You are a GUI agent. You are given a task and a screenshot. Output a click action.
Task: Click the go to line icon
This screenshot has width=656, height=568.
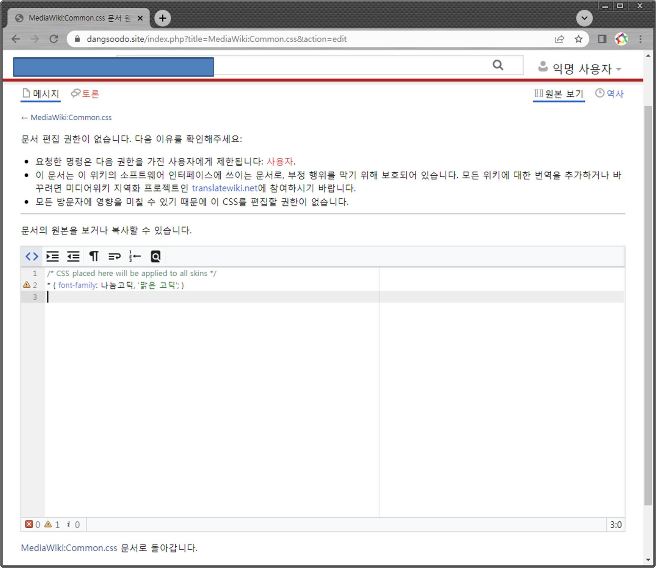(135, 256)
